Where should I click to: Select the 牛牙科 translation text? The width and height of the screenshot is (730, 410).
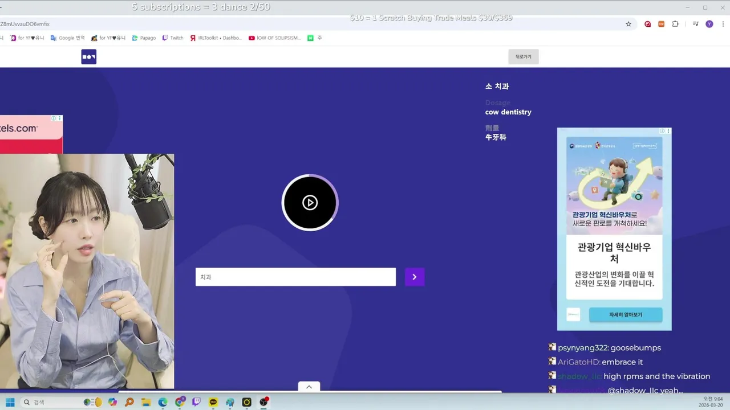tap(496, 137)
